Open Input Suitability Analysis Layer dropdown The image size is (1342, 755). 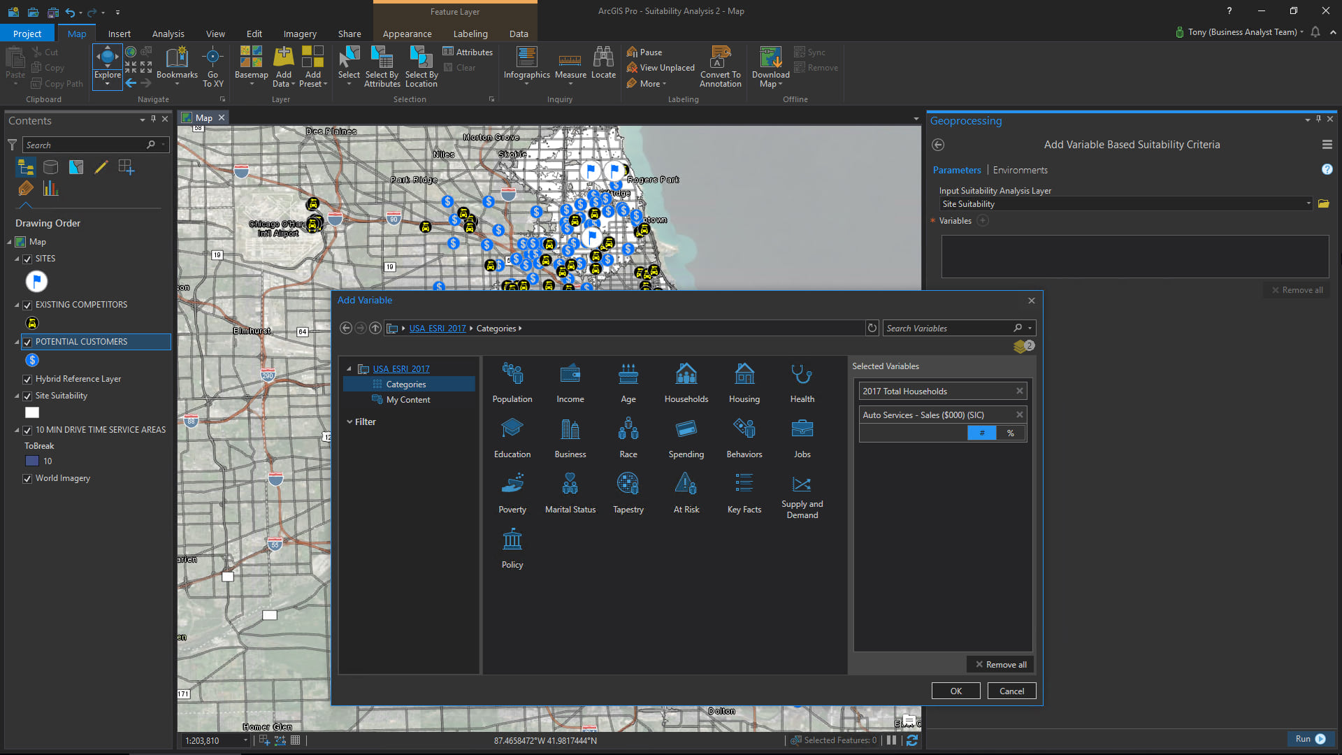[x=1308, y=204]
